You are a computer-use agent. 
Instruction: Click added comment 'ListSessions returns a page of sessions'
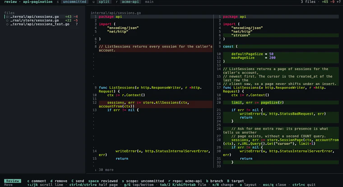point(281,71)
